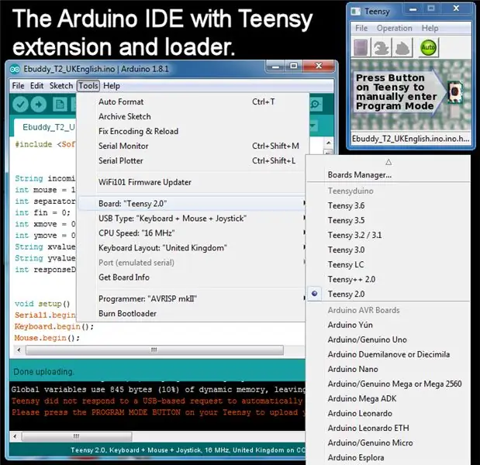Open the Help menu in Teensy window

coord(430,28)
